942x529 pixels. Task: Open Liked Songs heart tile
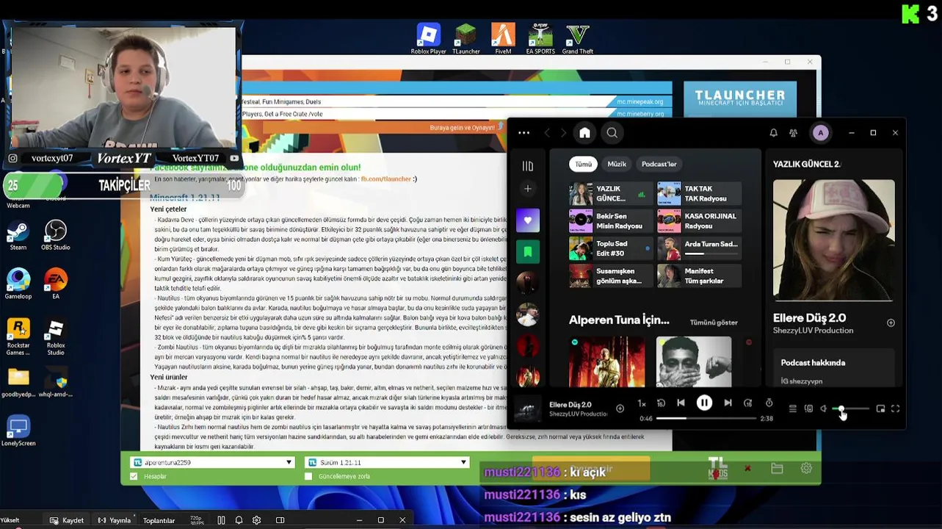pyautogui.click(x=527, y=220)
